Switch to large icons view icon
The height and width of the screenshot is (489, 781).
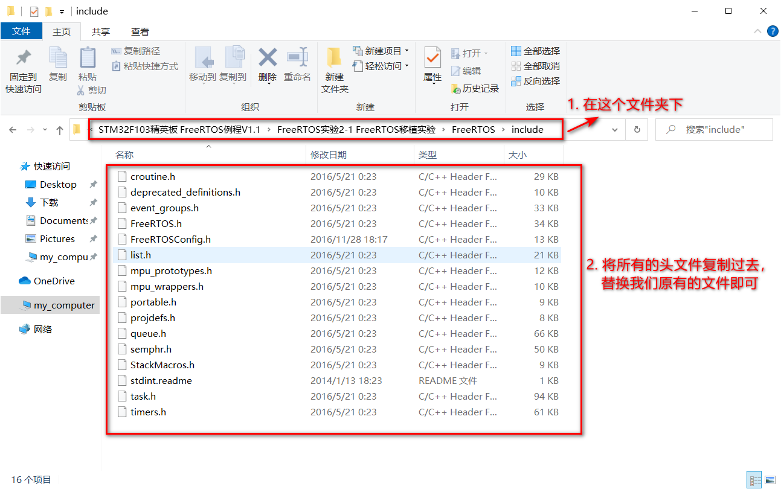pyautogui.click(x=769, y=480)
